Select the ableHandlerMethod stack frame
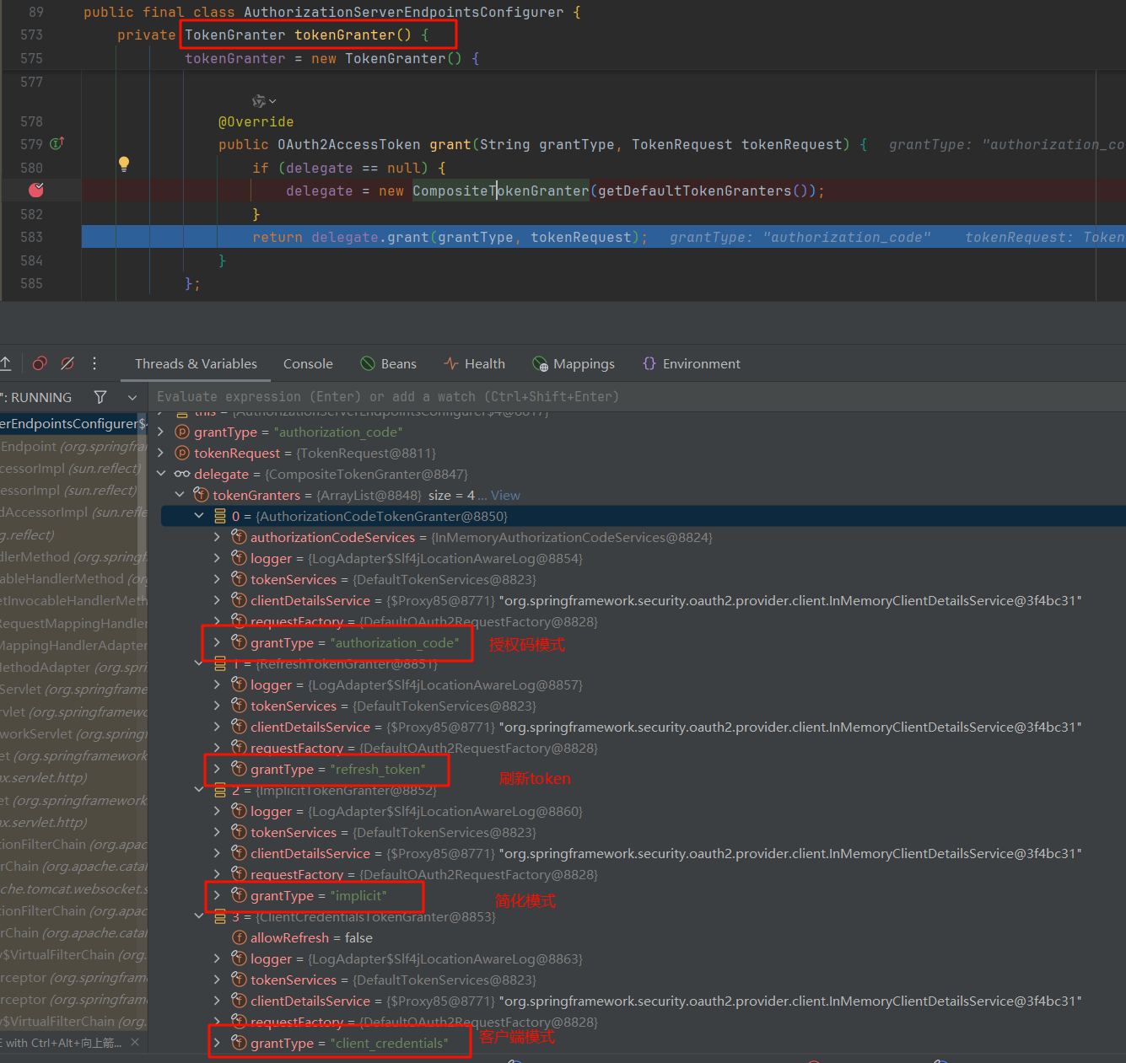The image size is (1126, 1063). pos(73,578)
